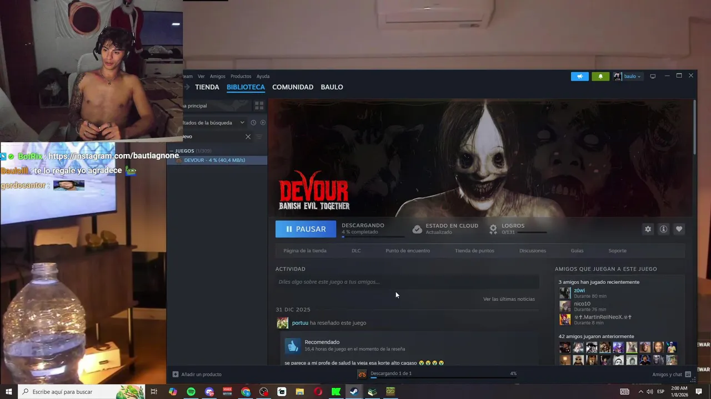Open DEVOUR game settings gear
Viewport: 711px width, 399px height.
click(648, 229)
